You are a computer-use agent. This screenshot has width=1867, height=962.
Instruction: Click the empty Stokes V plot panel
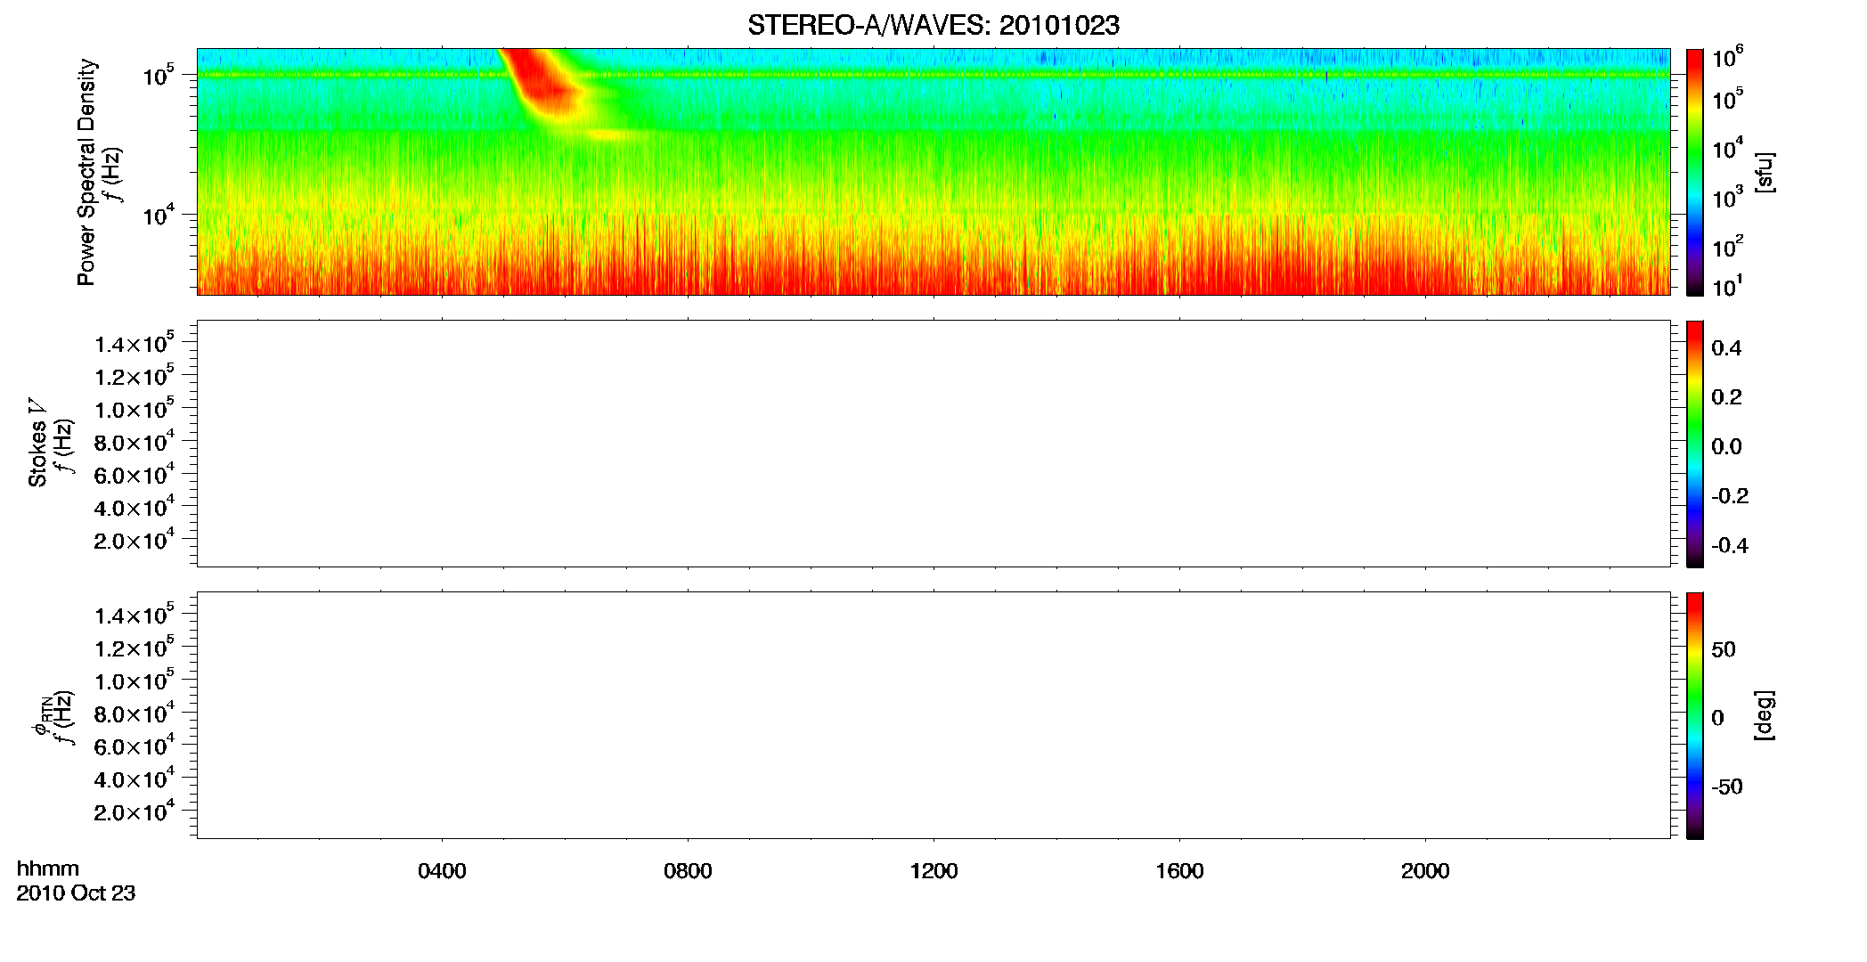coord(933,444)
